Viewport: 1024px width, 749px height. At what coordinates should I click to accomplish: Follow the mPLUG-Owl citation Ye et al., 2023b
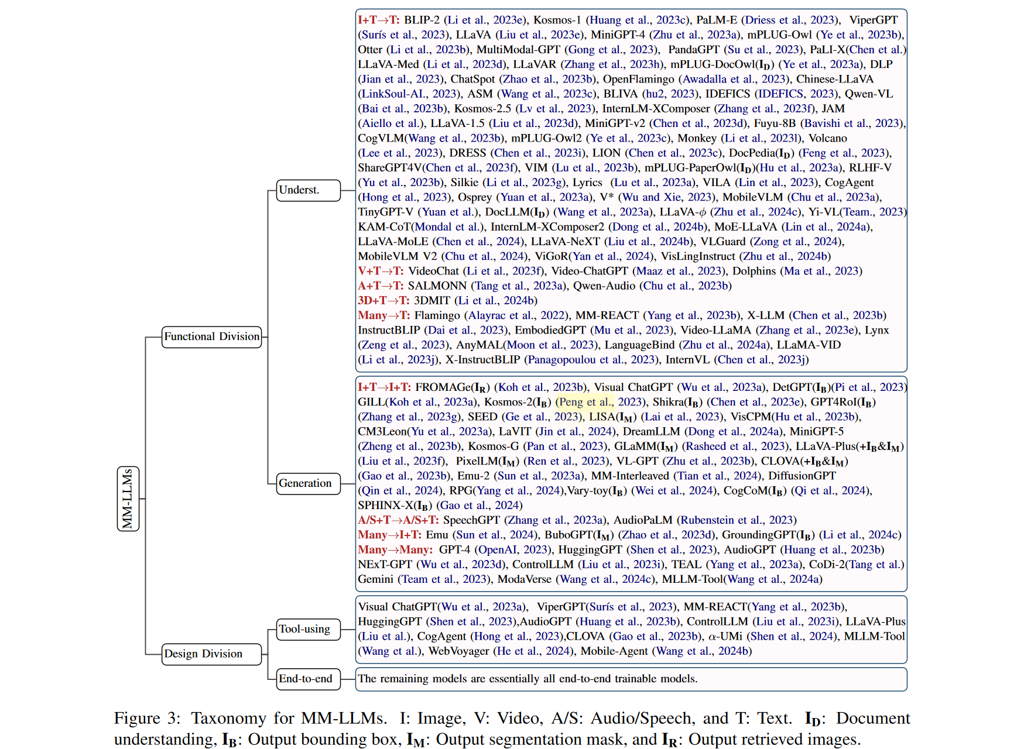(x=859, y=35)
